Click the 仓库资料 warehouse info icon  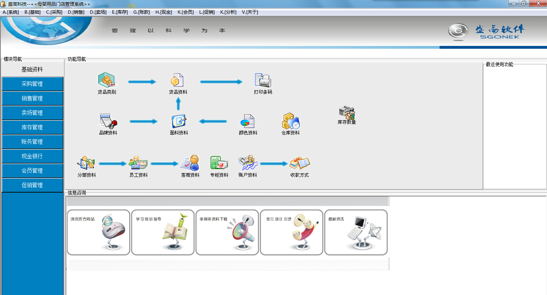click(290, 122)
